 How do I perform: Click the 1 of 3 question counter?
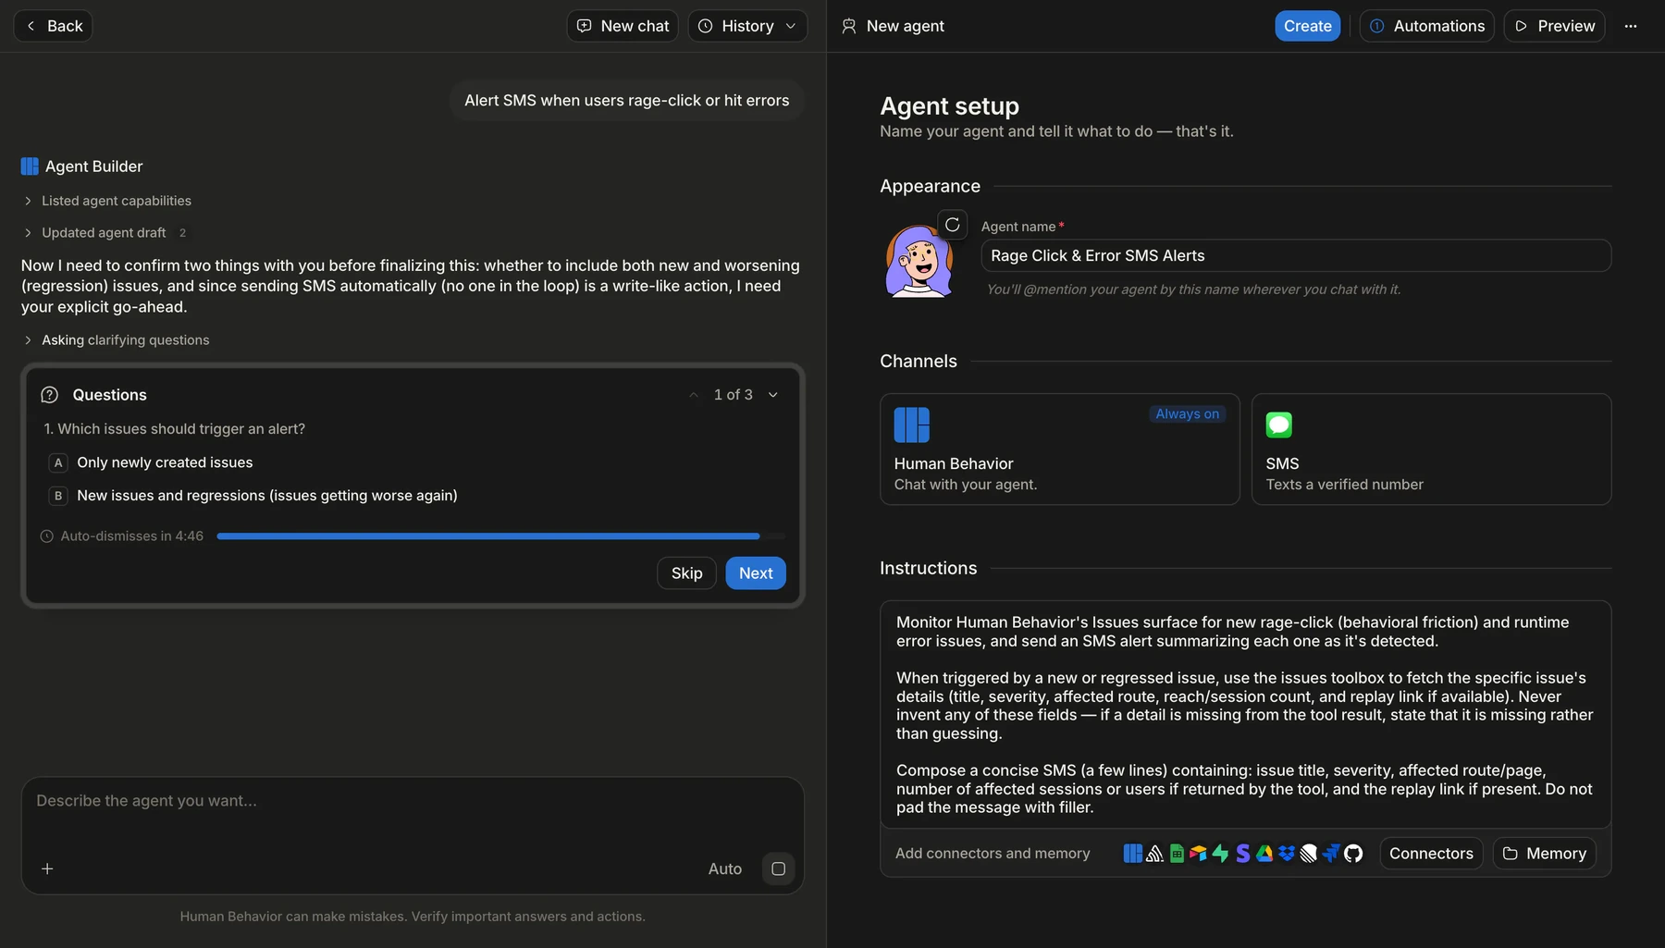[734, 395]
